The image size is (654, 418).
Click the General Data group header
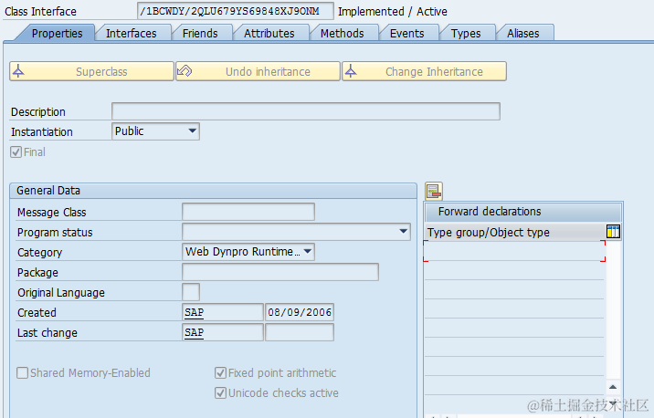213,191
